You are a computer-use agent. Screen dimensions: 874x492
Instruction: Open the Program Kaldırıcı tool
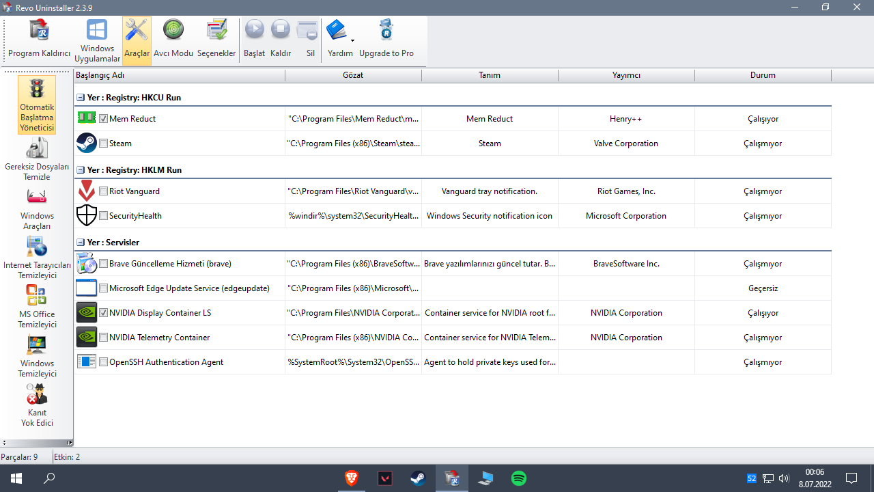coord(40,40)
